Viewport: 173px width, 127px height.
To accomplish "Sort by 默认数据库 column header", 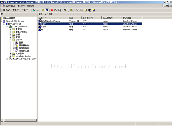I will (x=112, y=18).
